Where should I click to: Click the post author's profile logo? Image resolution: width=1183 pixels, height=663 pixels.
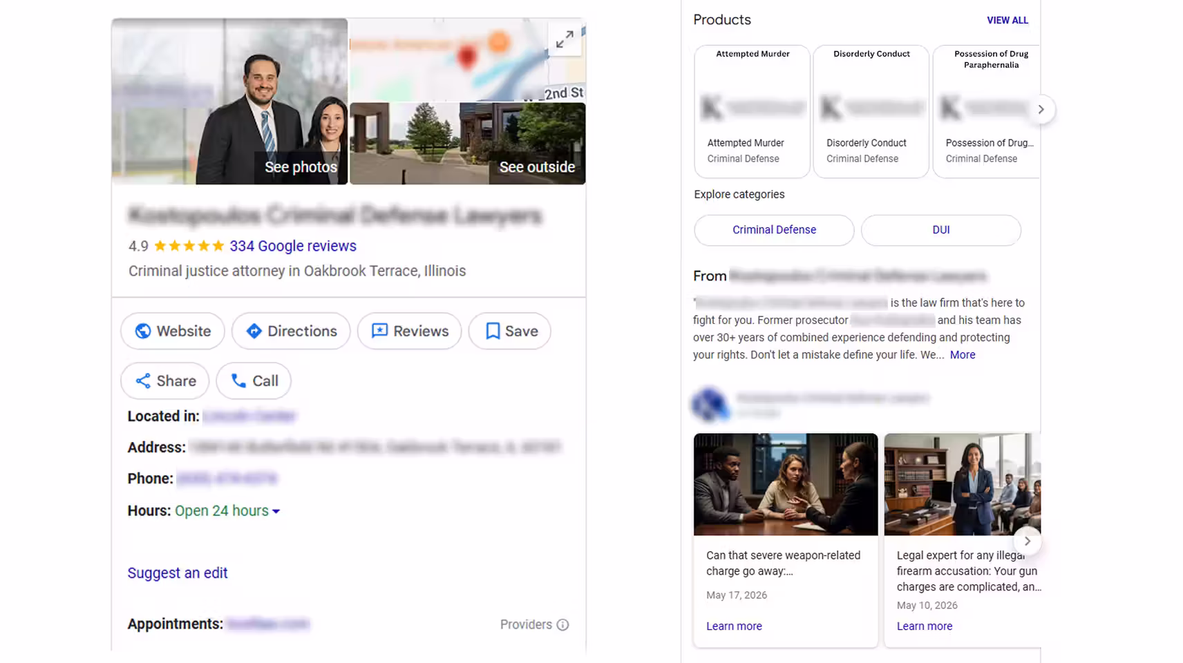pos(710,405)
